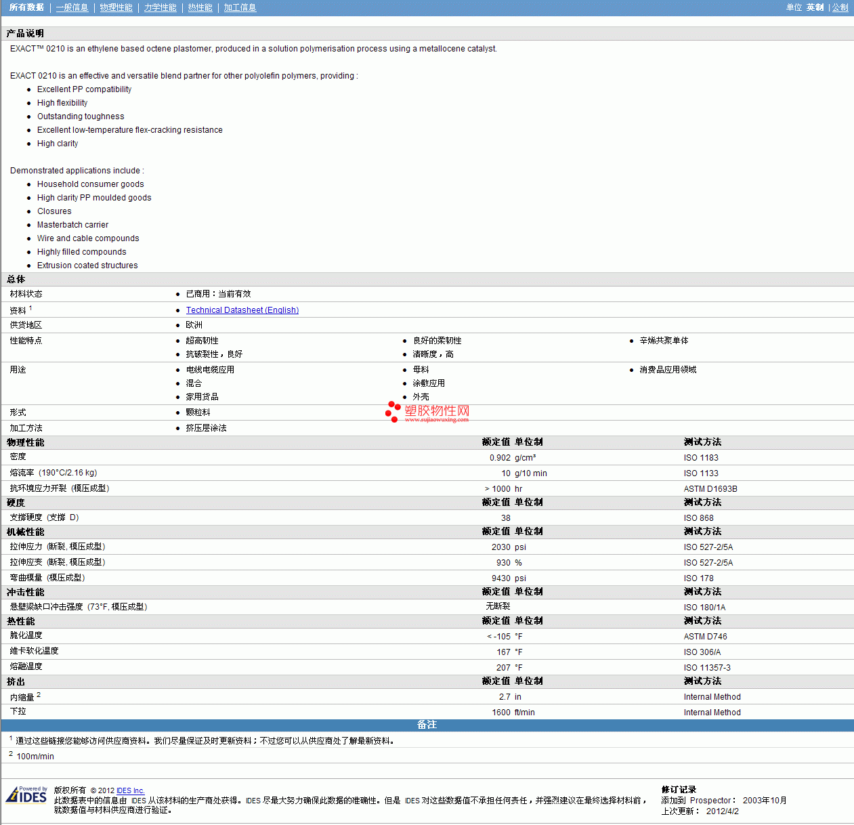
Task: Click the last-updated date 2012/4/2
Action: pyautogui.click(x=723, y=811)
